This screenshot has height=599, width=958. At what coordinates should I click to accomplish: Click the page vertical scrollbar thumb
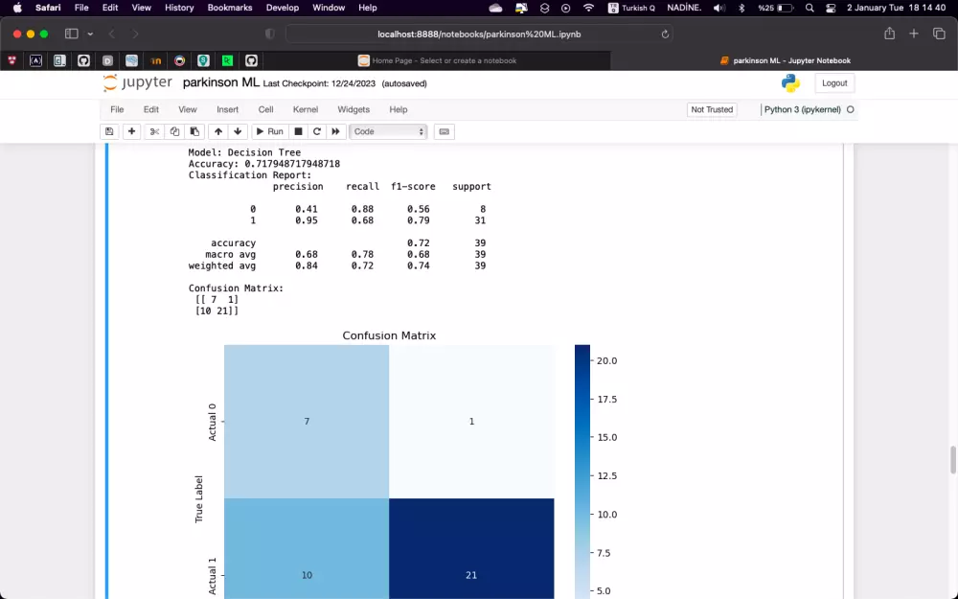click(x=952, y=460)
